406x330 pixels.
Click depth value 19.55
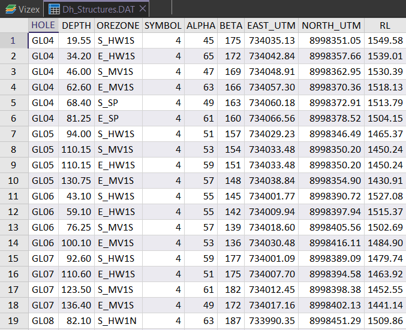pyautogui.click(x=76, y=41)
